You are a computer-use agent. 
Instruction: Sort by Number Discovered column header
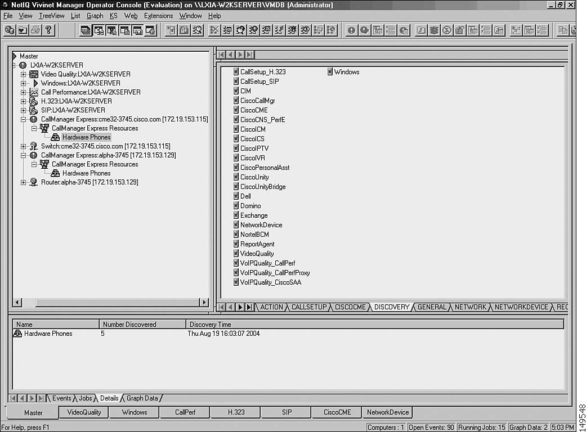(x=142, y=325)
